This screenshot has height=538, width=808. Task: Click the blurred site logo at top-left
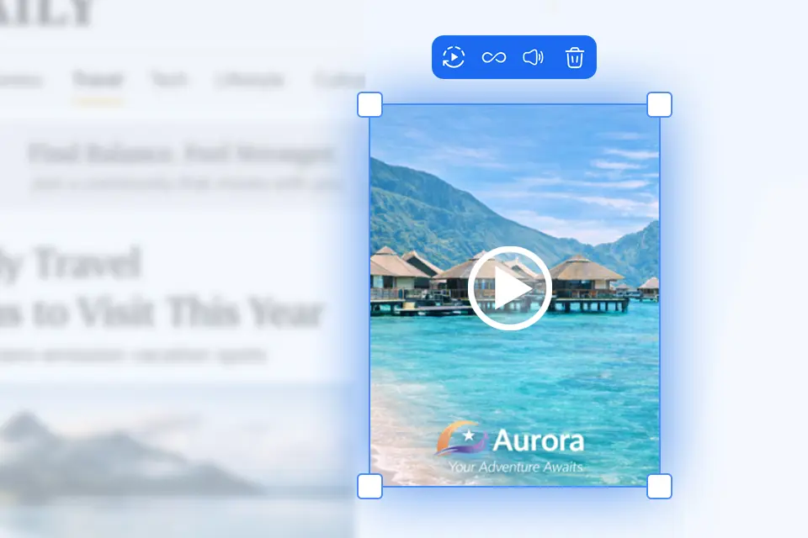click(46, 13)
